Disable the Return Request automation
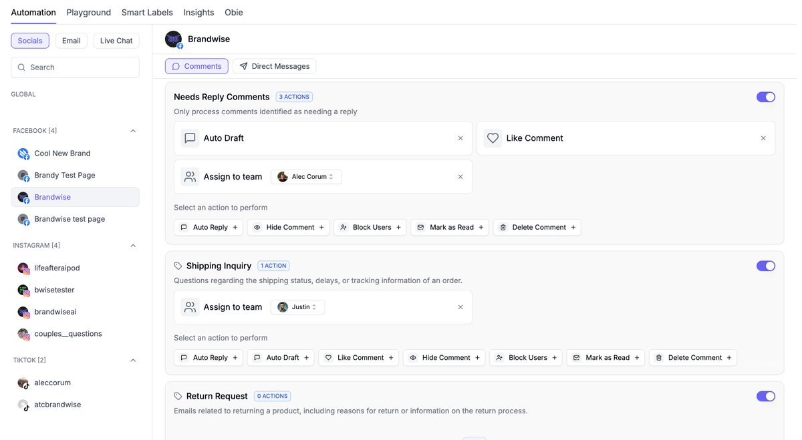Screen dimensions: 802x440 pyautogui.click(x=765, y=395)
